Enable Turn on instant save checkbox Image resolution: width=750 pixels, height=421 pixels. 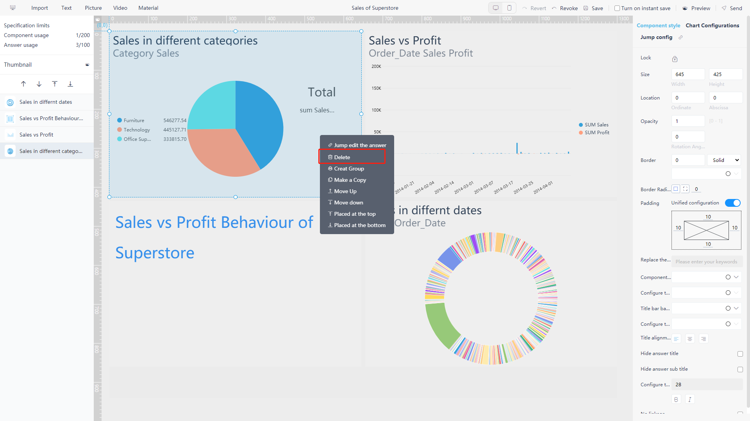pyautogui.click(x=617, y=8)
